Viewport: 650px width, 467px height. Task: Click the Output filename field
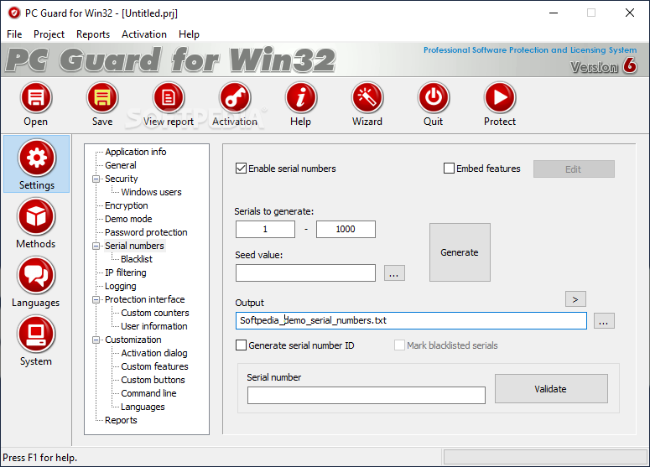point(411,321)
